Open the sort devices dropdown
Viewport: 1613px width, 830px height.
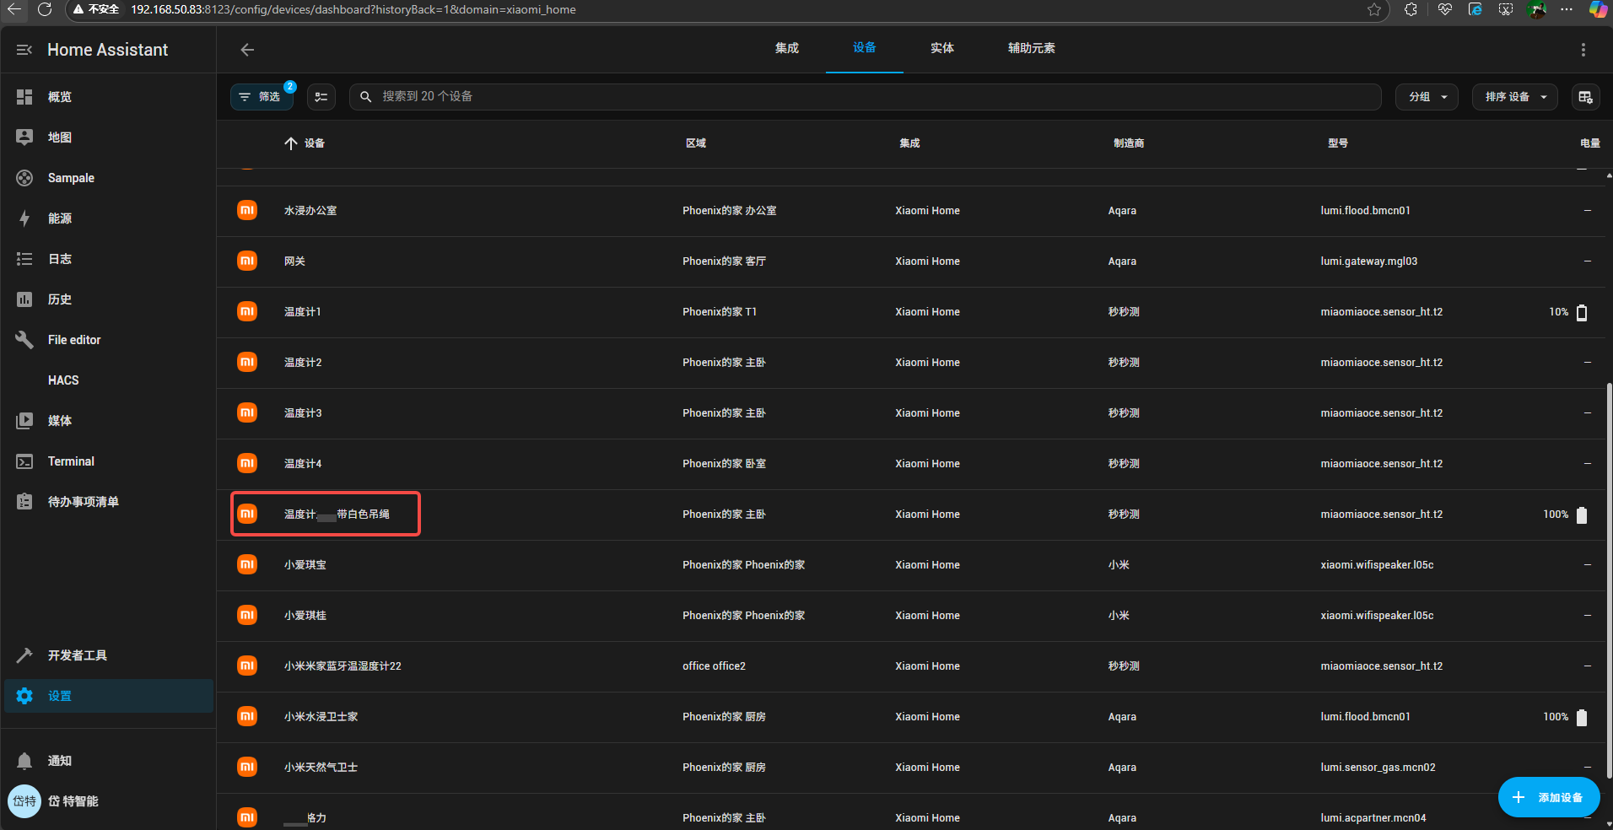[1514, 97]
